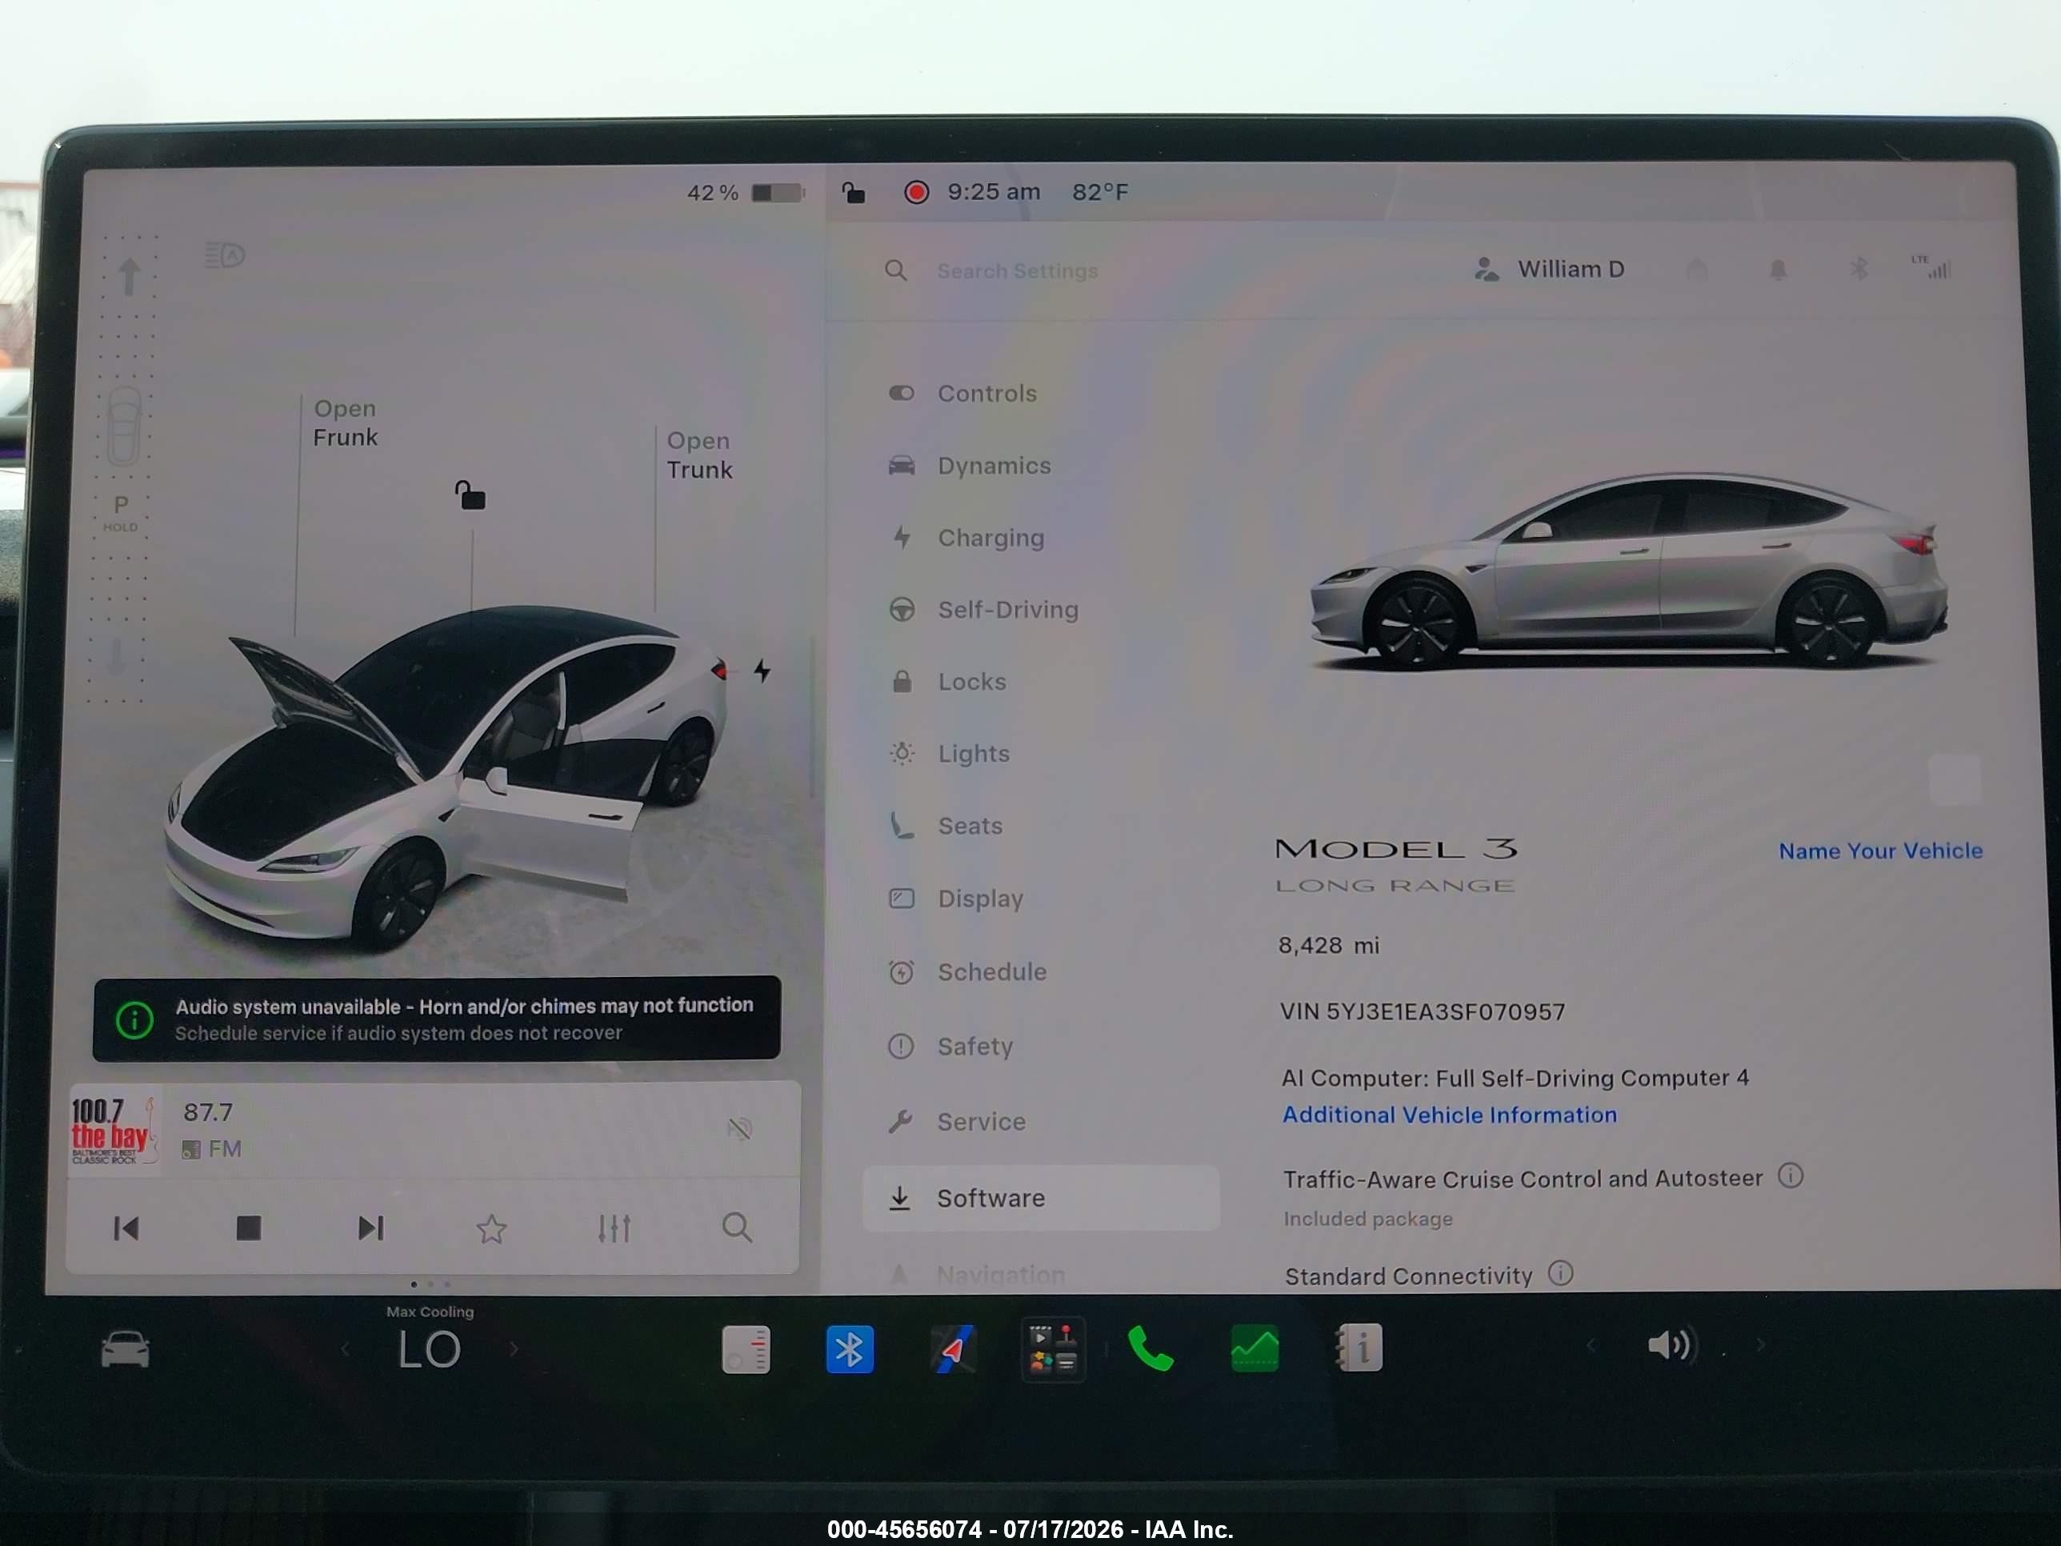Launch the Navigation map app
2061x1546 pixels.
(x=952, y=1349)
